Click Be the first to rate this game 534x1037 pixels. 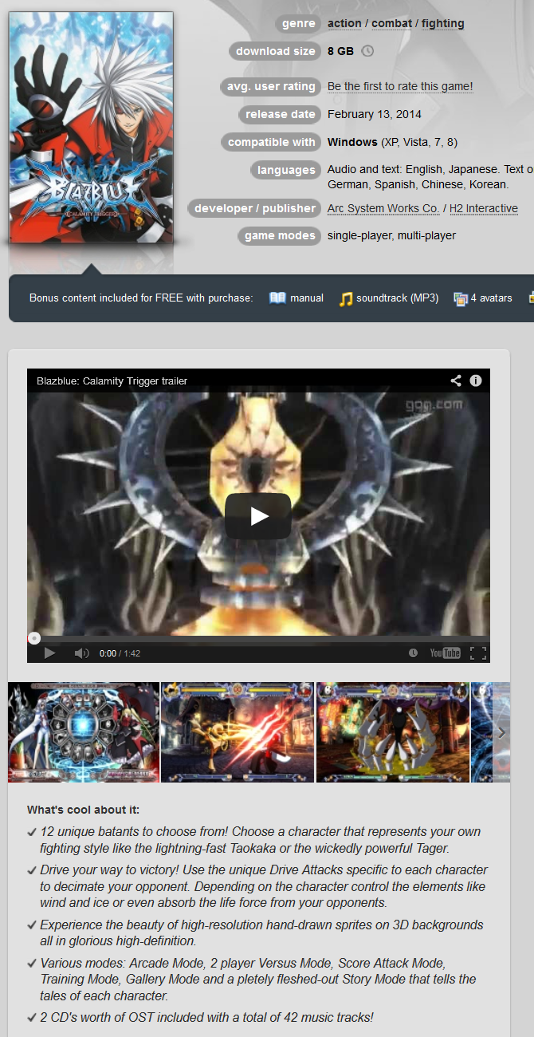(x=400, y=86)
